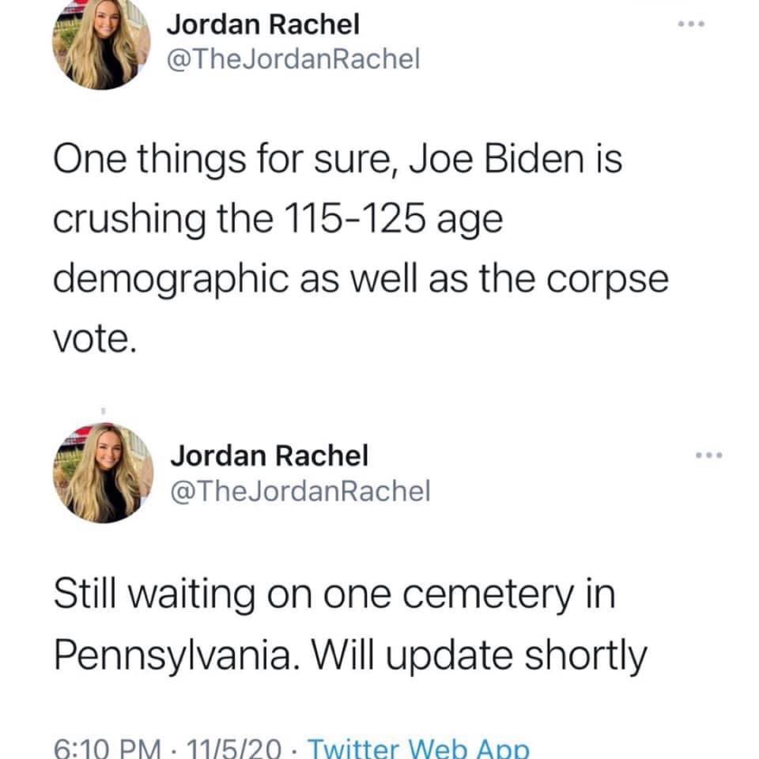
Task: Click the 11/5/20 date
Action: (233, 746)
